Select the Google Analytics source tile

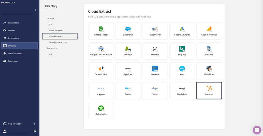coord(209,31)
